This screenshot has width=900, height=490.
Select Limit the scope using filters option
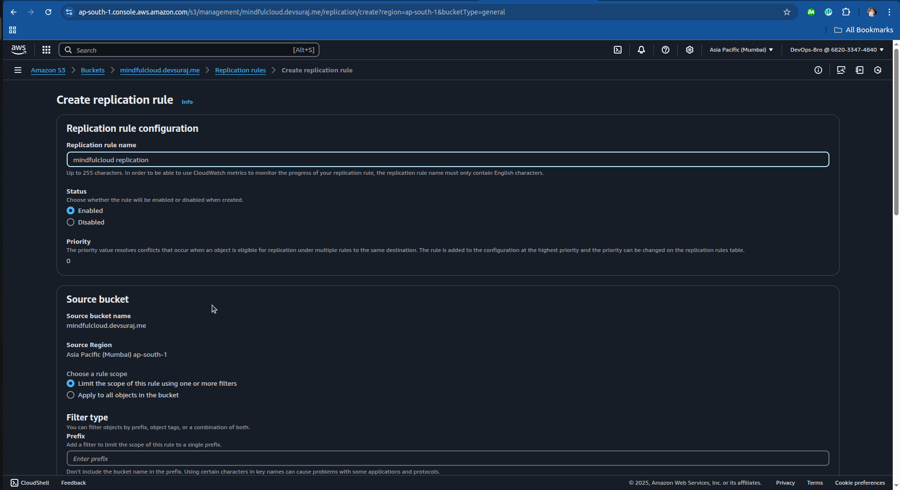click(71, 383)
